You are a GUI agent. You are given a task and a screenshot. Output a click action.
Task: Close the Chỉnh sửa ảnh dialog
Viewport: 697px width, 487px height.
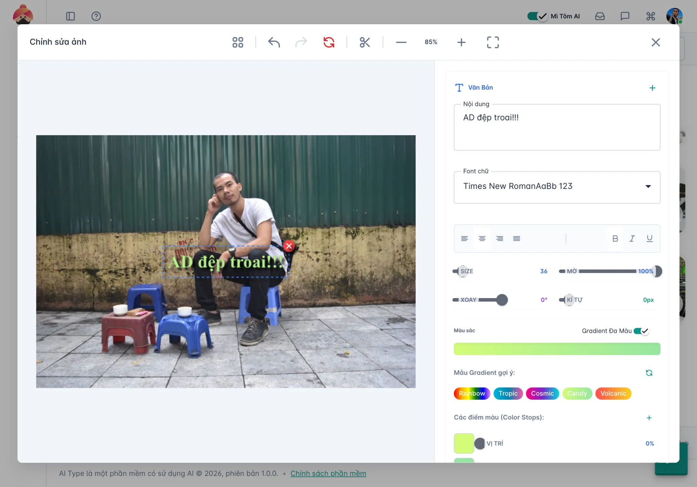[655, 42]
